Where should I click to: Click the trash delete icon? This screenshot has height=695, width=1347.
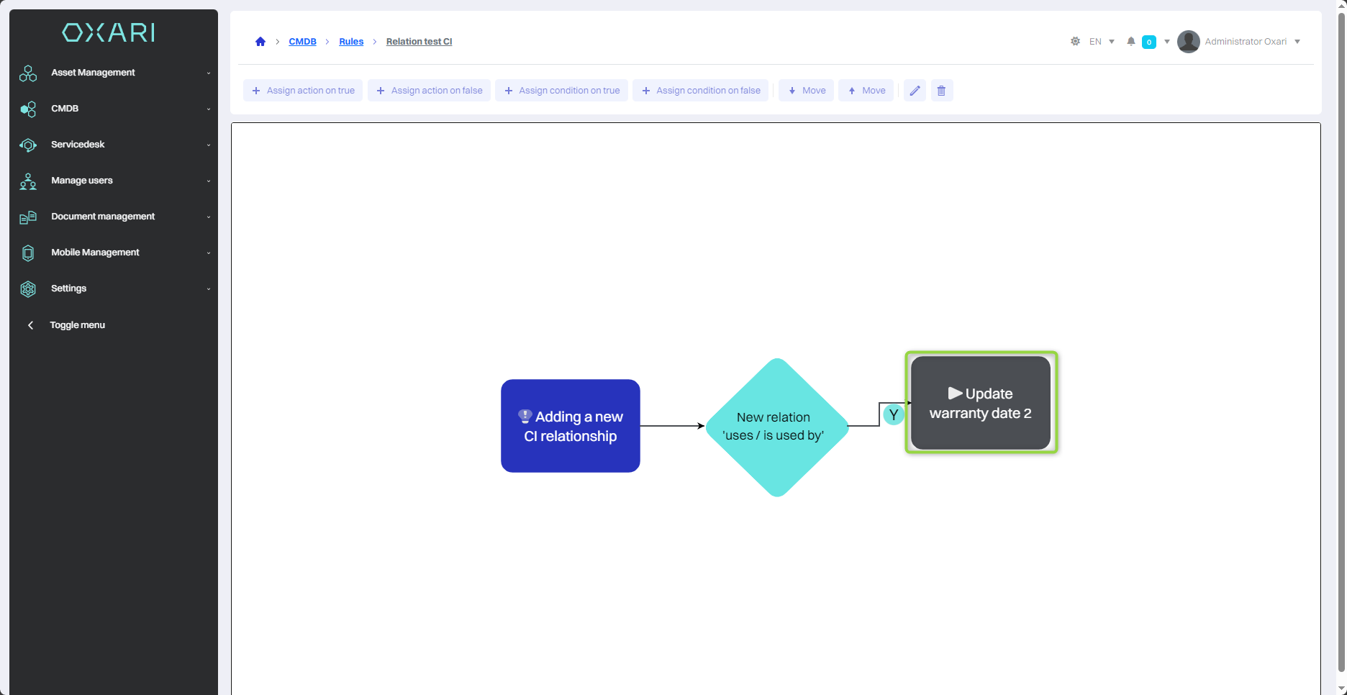pyautogui.click(x=941, y=91)
